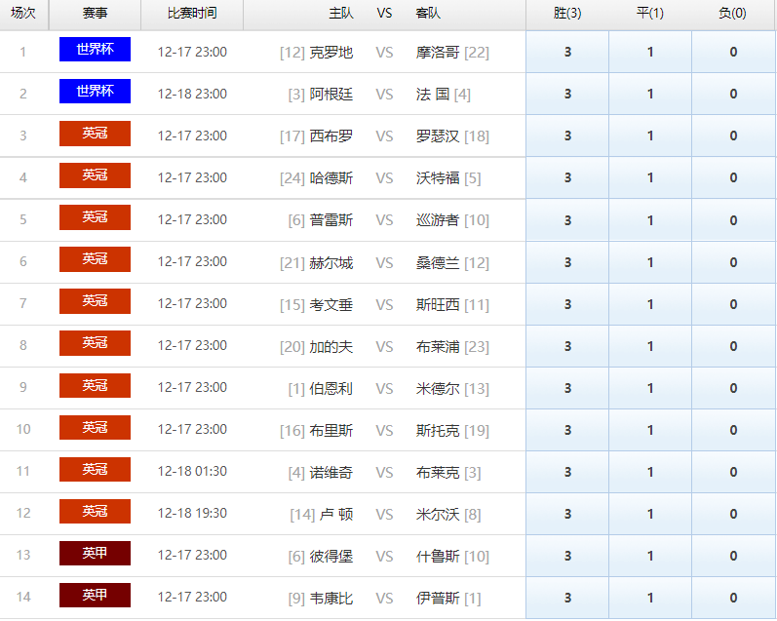Mark draw (1) for 韦康比 match
The height and width of the screenshot is (621, 777).
coord(650,598)
